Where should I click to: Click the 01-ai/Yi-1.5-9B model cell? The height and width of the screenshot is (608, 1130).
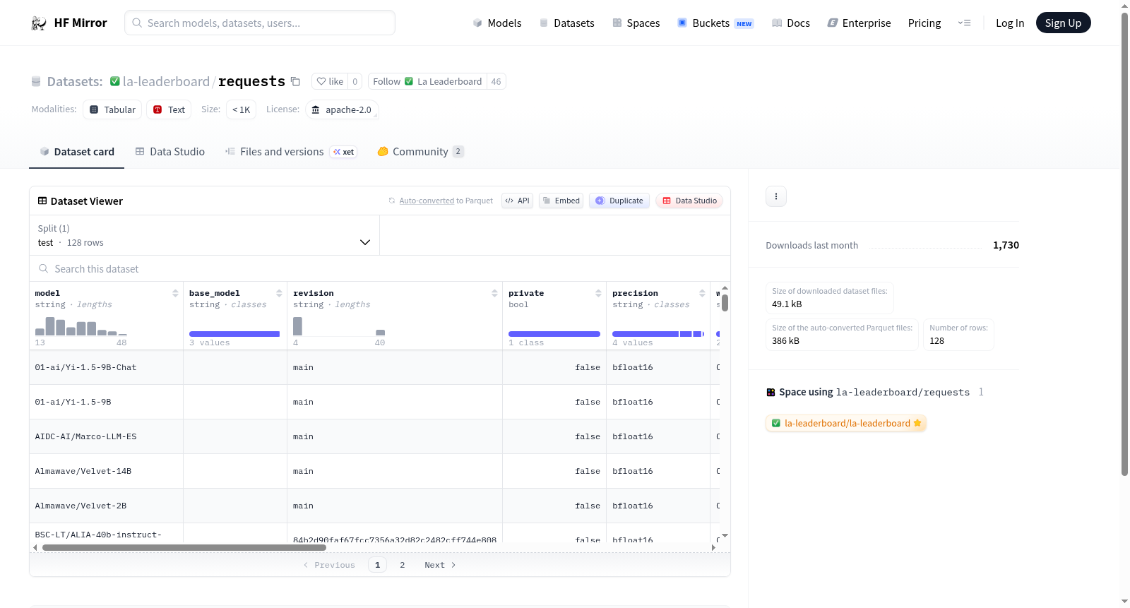click(107, 402)
